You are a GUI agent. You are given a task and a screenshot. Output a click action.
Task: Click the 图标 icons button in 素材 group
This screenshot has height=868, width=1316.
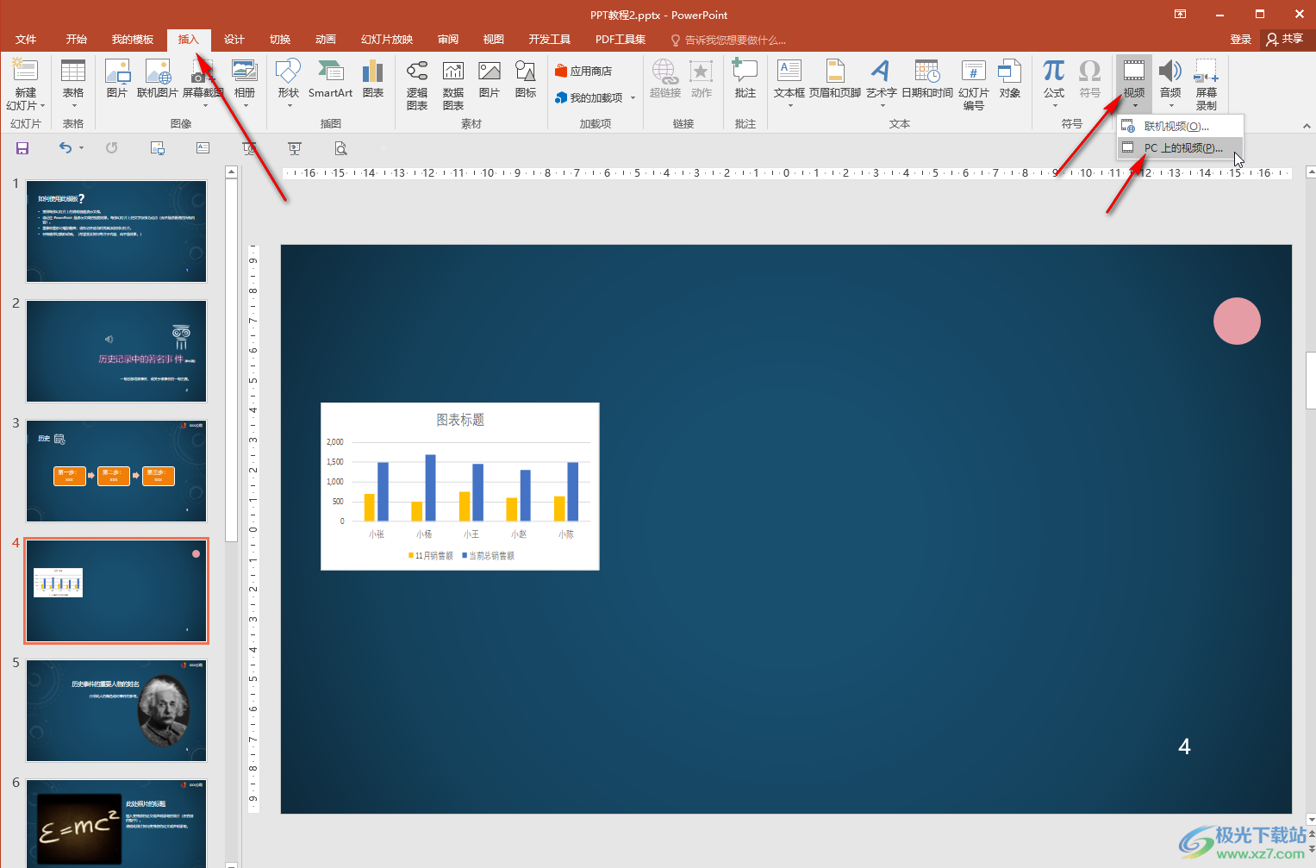(526, 79)
